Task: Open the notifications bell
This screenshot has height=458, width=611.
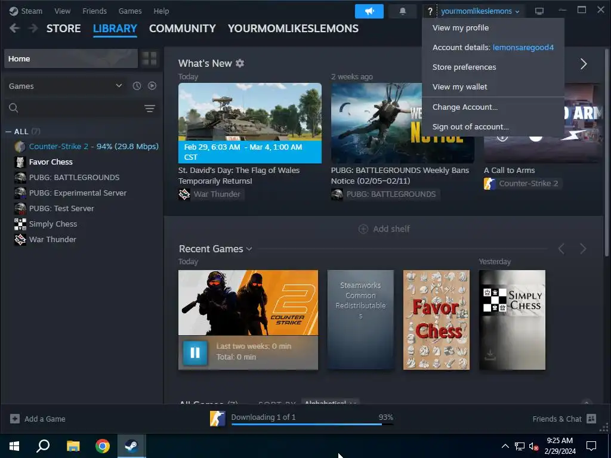Action: 403,11
